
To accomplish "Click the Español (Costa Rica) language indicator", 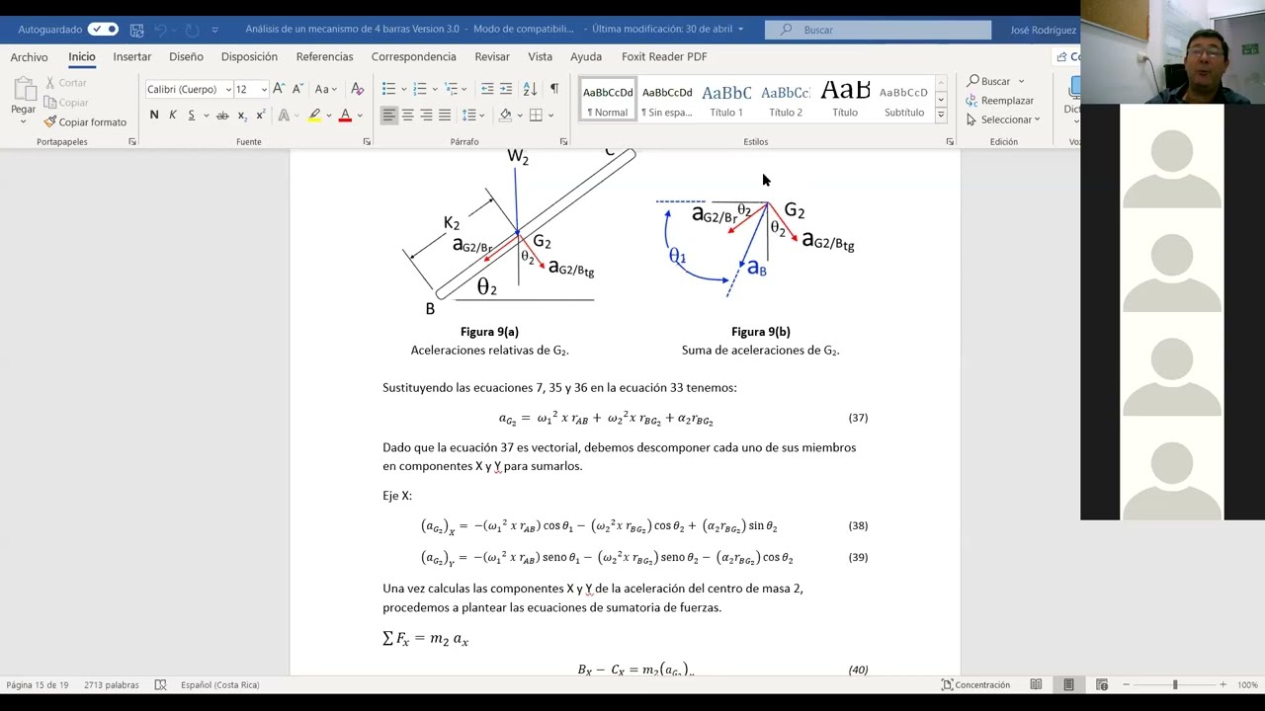I will coord(219,685).
